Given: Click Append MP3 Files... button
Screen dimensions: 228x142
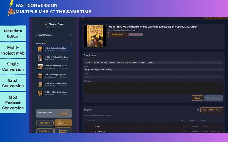Looking at the screenshot, I should [x=211, y=110].
